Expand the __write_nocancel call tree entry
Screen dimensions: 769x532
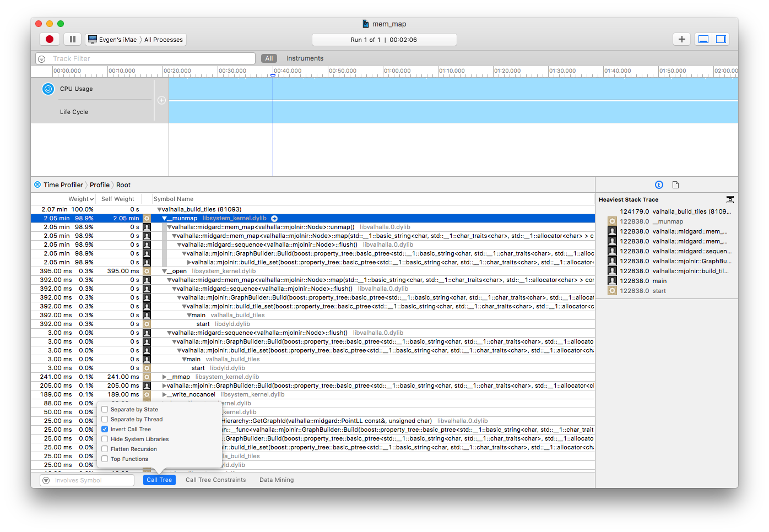[x=164, y=394]
